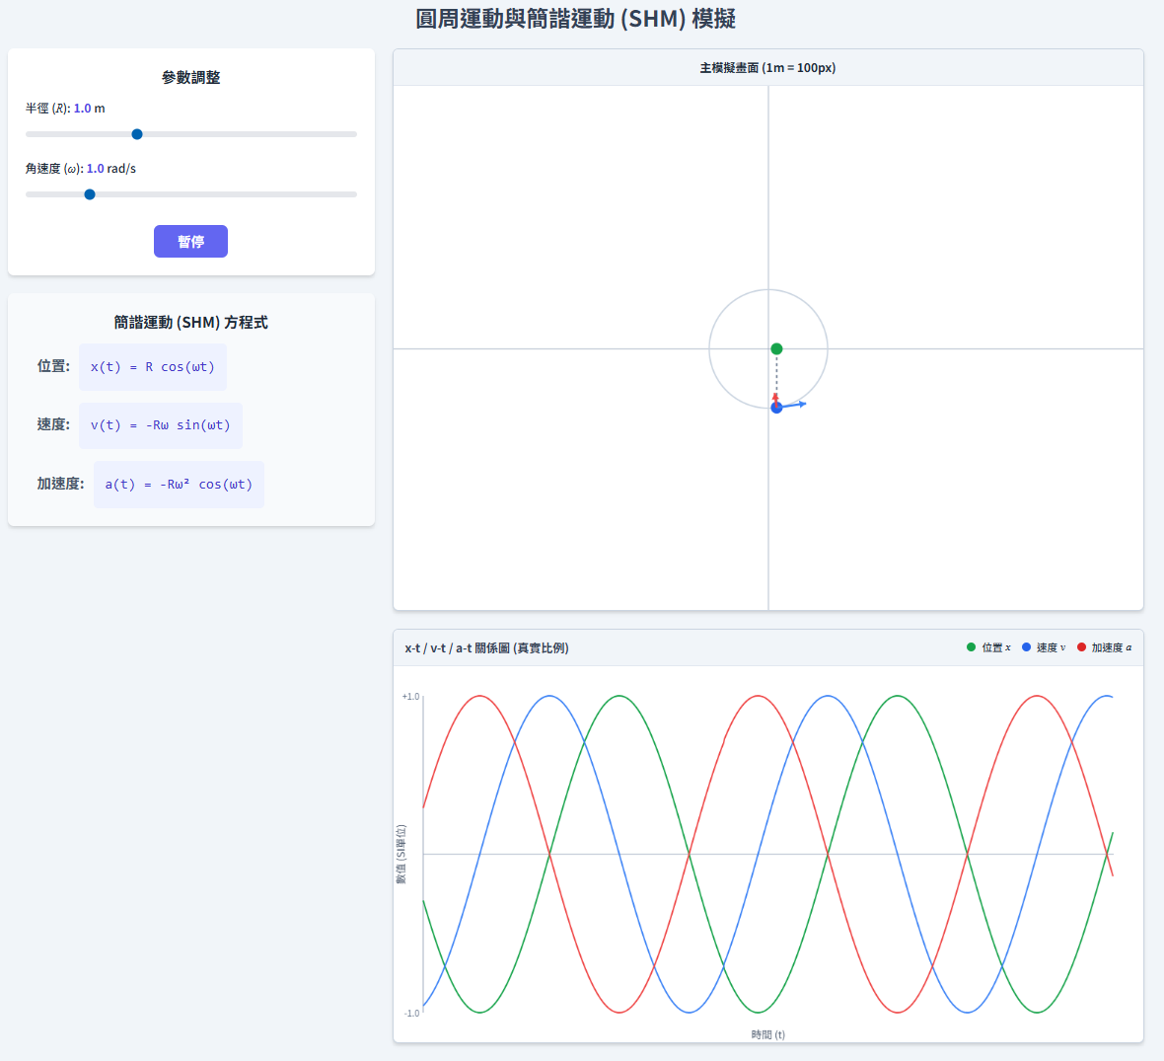Click the green 位置 x legend dot

click(971, 647)
